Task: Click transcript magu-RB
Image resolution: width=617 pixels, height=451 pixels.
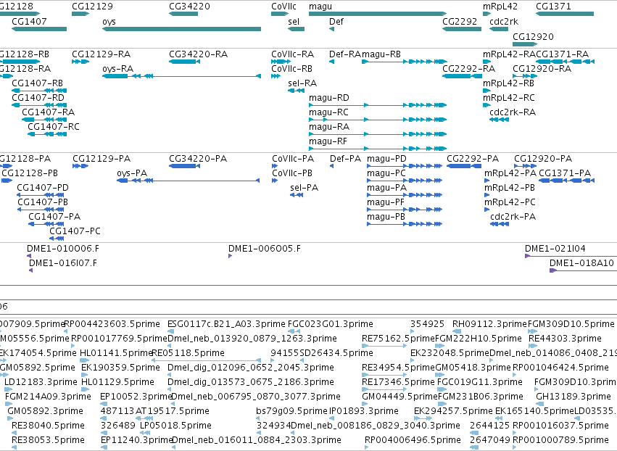Action: (405, 62)
